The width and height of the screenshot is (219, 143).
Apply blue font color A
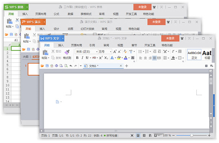126,58
